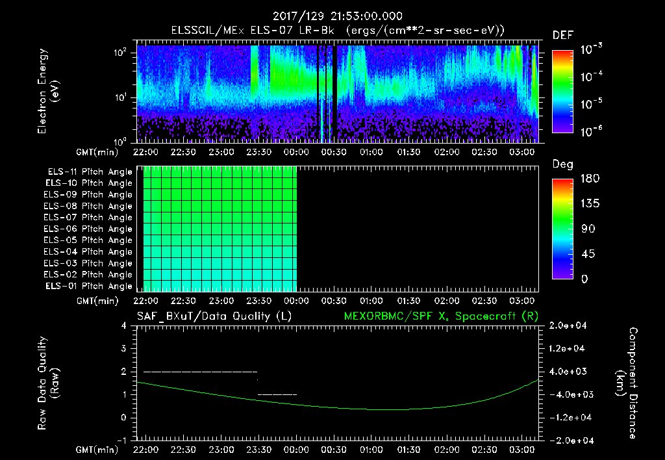665x460 pixels.
Task: Click the 135 value on Deg scale
Action: [x=590, y=204]
